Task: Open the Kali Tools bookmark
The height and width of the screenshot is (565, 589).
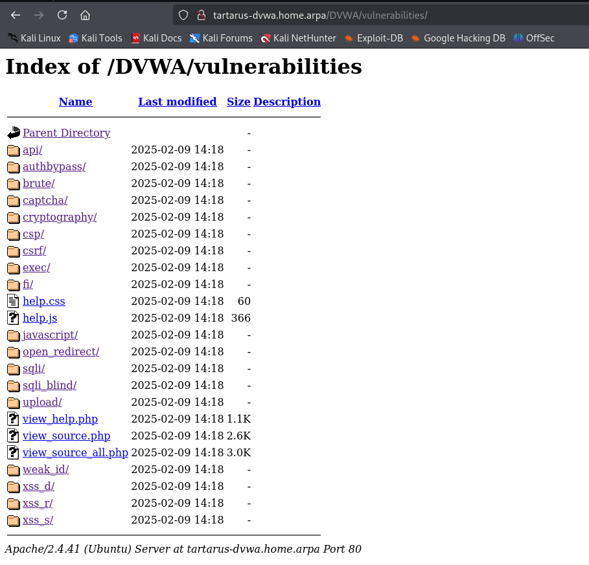Action: click(x=95, y=38)
